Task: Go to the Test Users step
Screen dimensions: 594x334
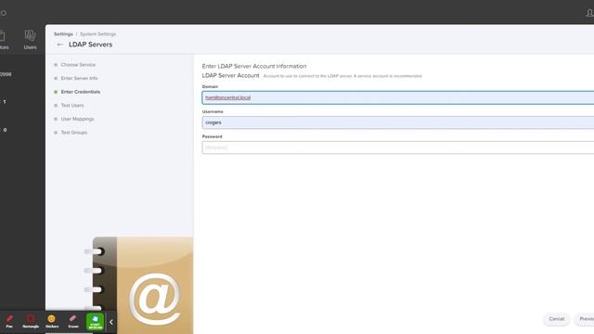Action: (72, 105)
